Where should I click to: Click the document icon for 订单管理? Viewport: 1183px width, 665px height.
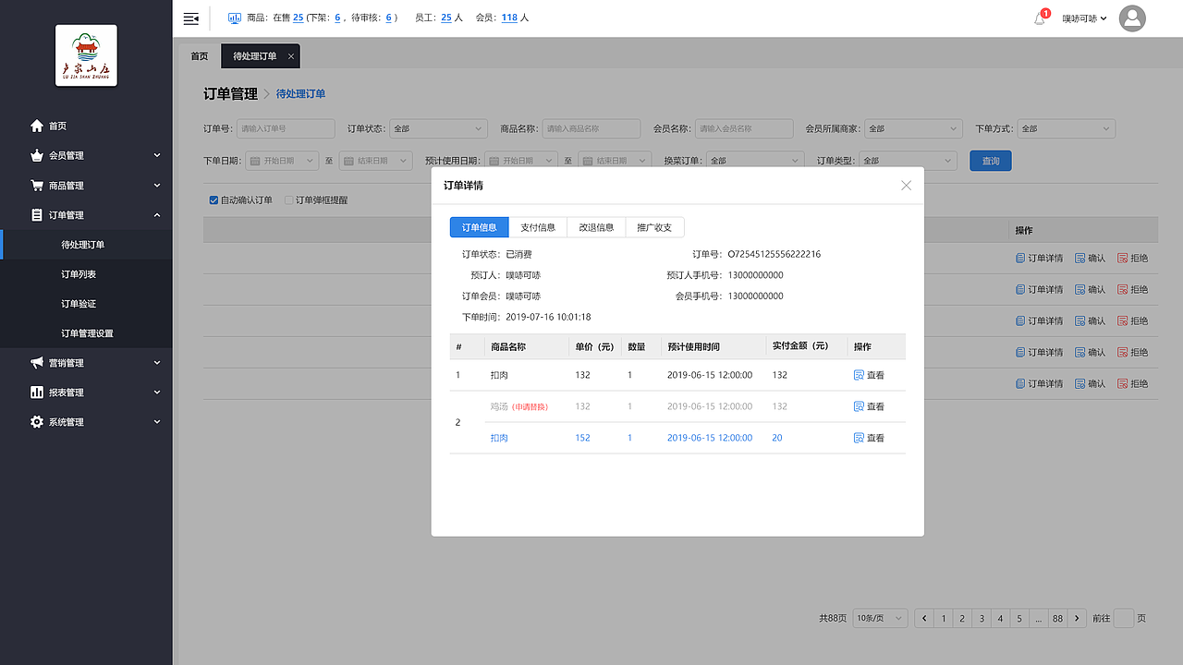[37, 215]
